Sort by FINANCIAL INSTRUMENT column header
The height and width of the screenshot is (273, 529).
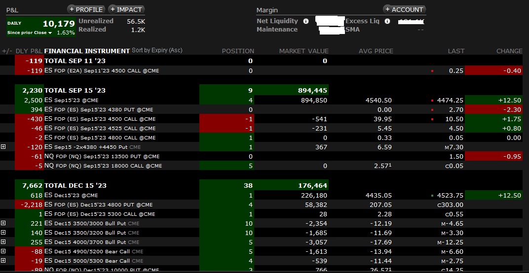click(87, 51)
